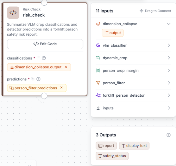The image size is (176, 166).
Task: Select the report output tag
Action: click(x=106, y=146)
